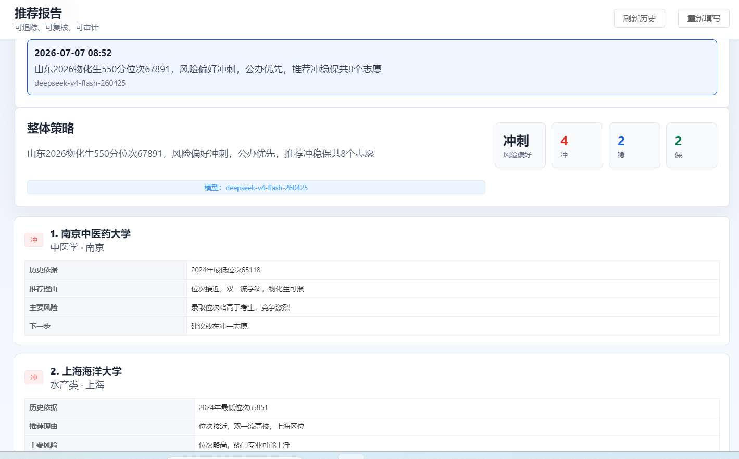This screenshot has height=459, width=739.
Task: Click 主要风险 label in 上海海洋大学 card
Action: [x=44, y=445]
